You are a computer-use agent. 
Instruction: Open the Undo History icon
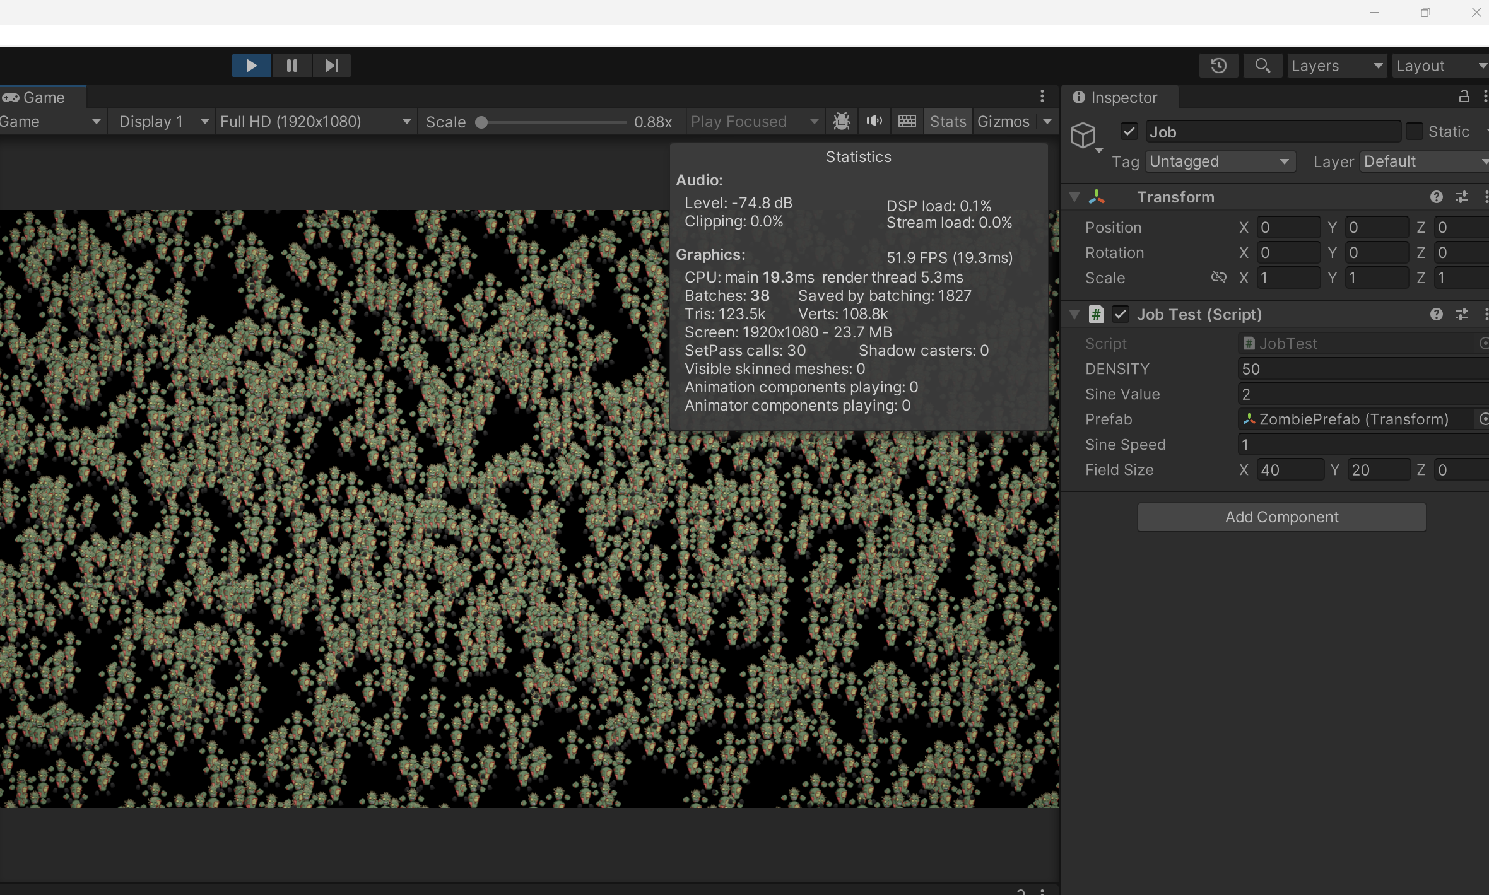click(1219, 66)
